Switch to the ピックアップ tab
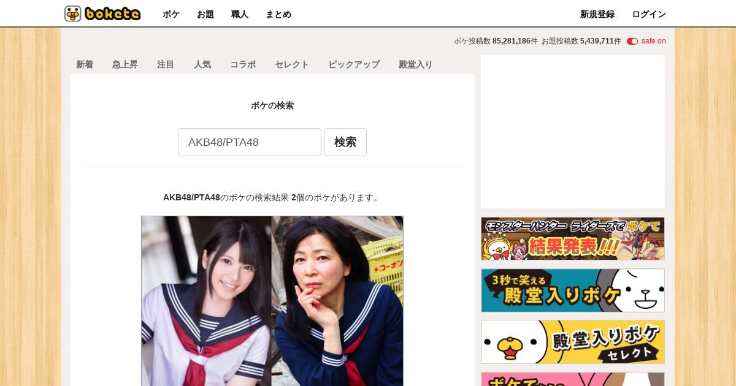The width and height of the screenshot is (736, 386). coord(354,64)
